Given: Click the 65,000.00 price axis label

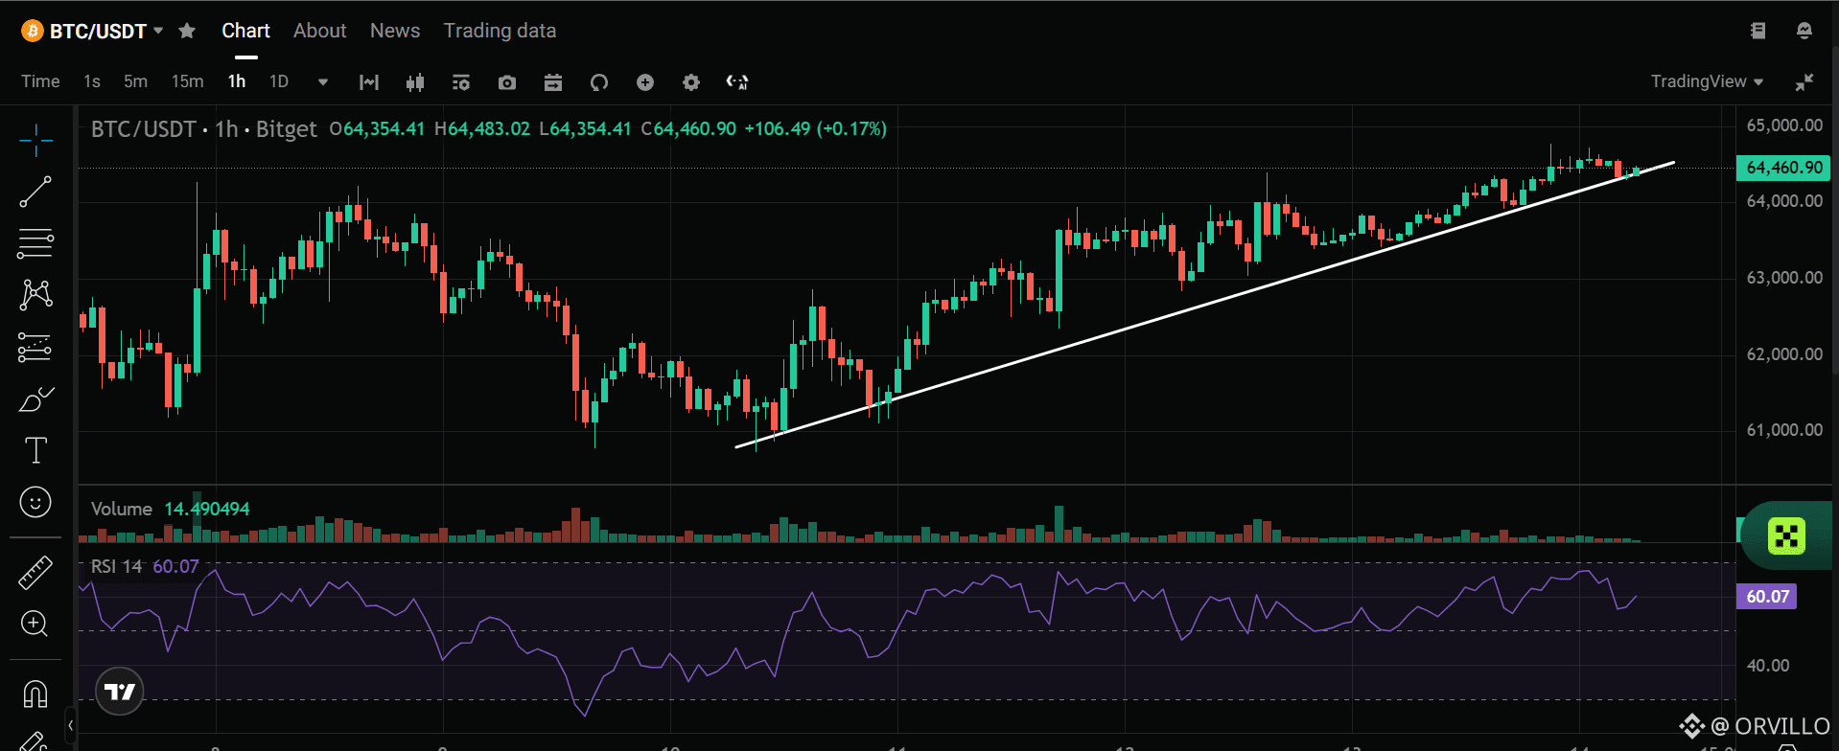Looking at the screenshot, I should click(x=1784, y=125).
